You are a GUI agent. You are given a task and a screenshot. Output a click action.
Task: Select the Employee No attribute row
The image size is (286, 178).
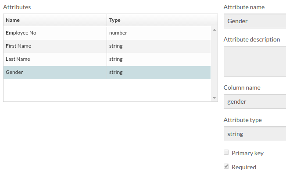point(107,33)
